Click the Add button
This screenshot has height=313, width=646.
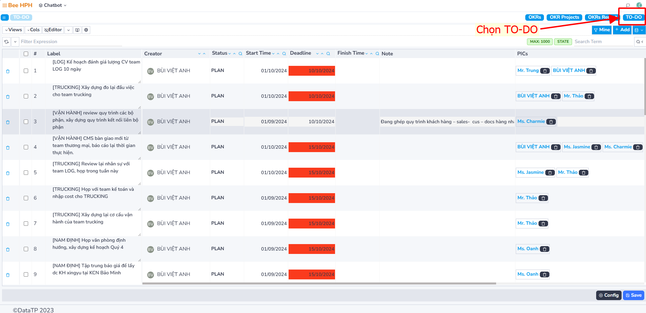pyautogui.click(x=622, y=30)
